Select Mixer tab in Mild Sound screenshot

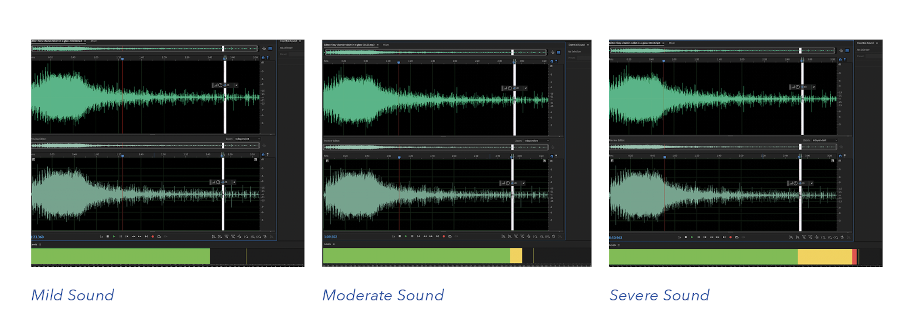point(94,41)
